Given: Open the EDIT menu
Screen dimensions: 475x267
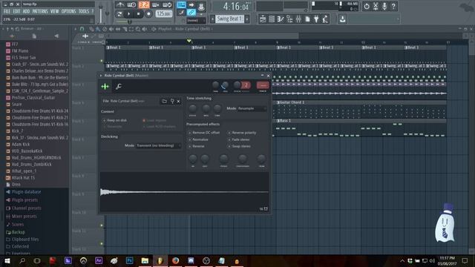Looking at the screenshot, I should tap(16, 11).
